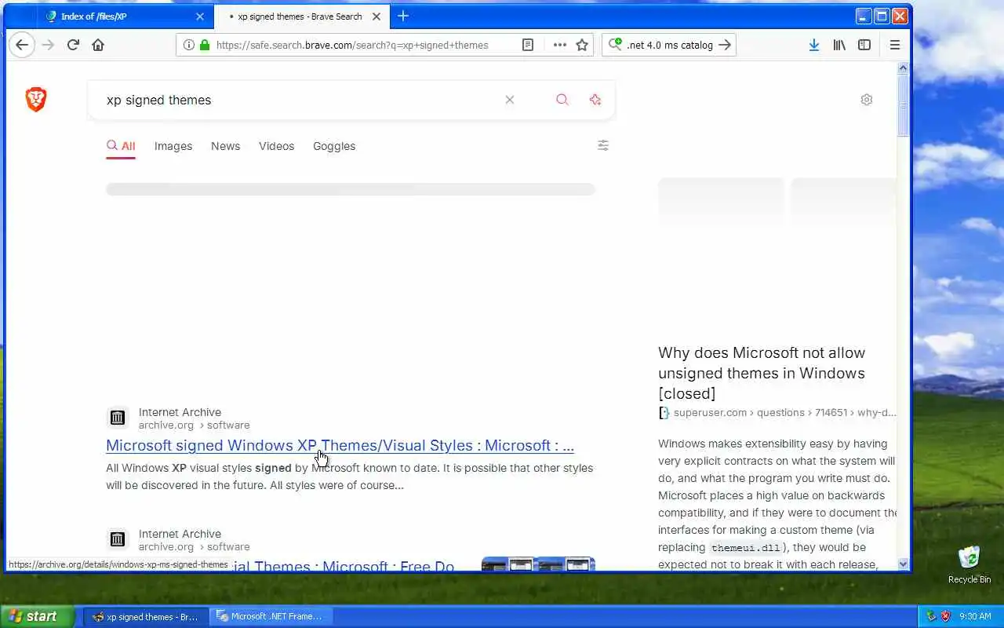1004x628 pixels.
Task: Switch to Microsoft .NET Framework taskbar window
Action: 270,617
